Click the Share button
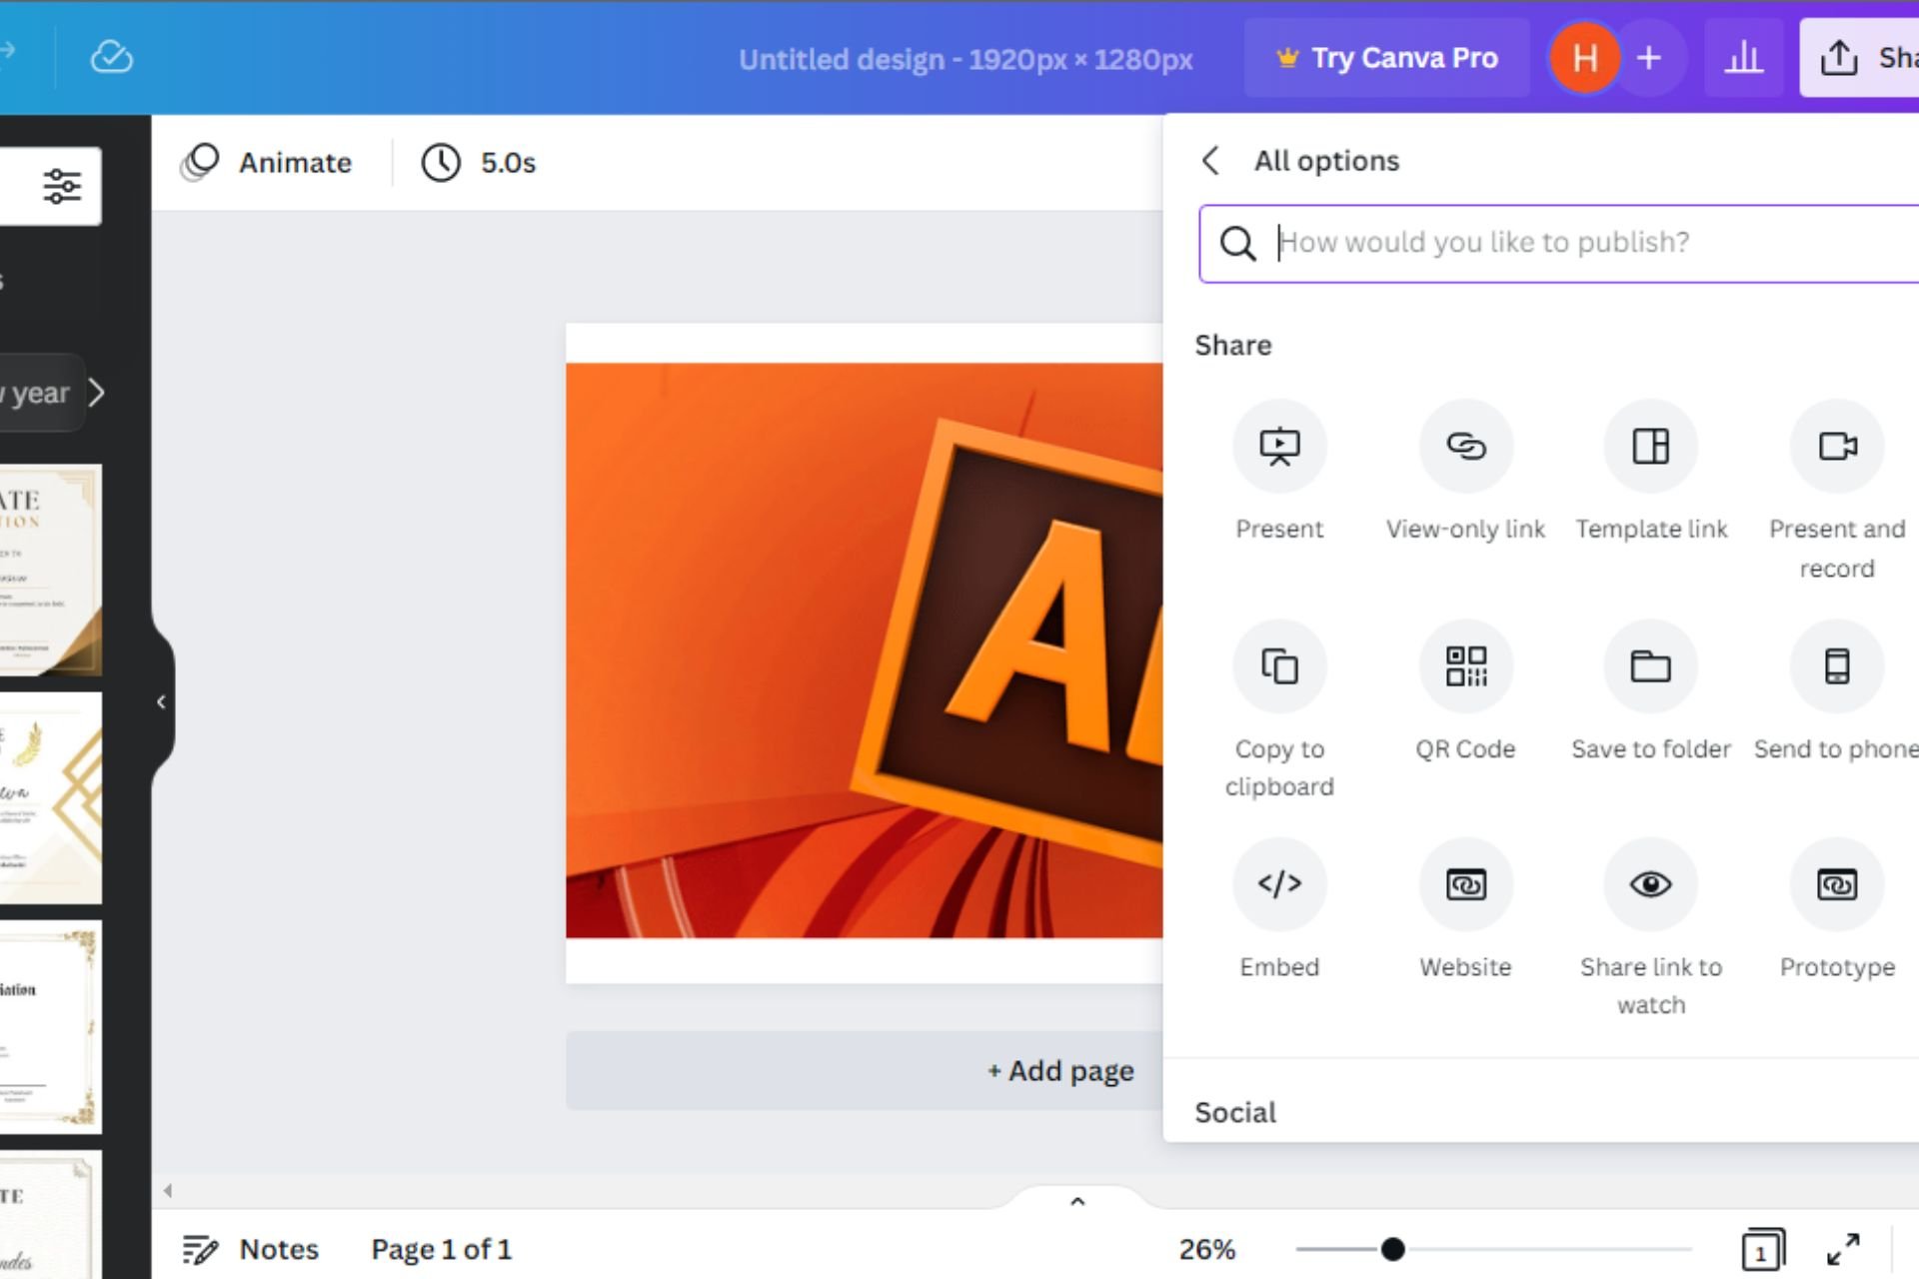 tap(1860, 58)
